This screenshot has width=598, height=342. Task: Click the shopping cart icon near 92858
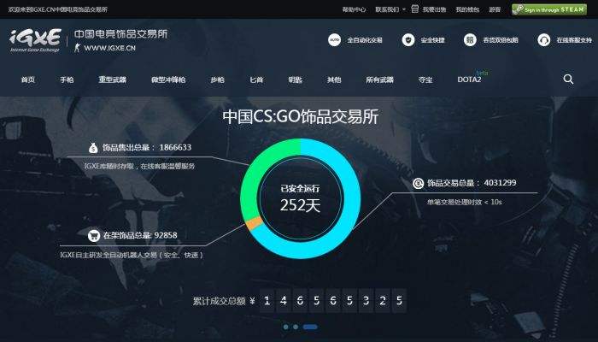pyautogui.click(x=94, y=235)
